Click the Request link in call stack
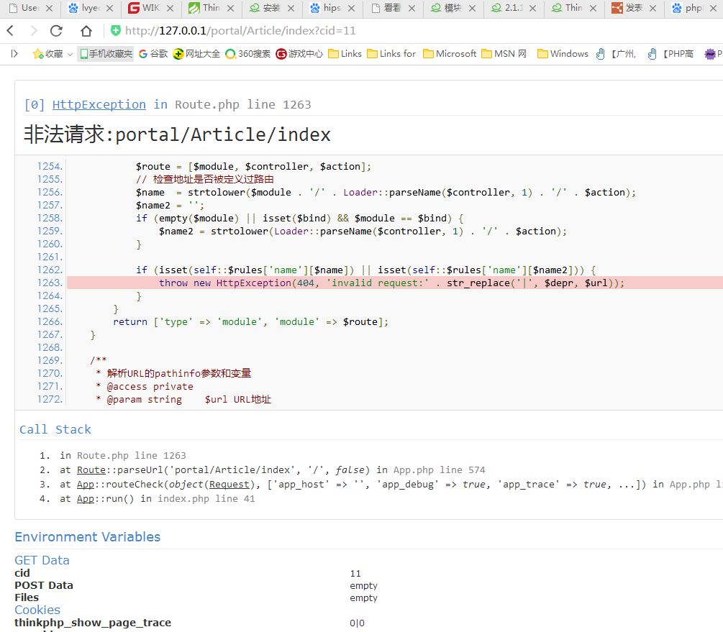The height and width of the screenshot is (632, 723). click(x=229, y=484)
